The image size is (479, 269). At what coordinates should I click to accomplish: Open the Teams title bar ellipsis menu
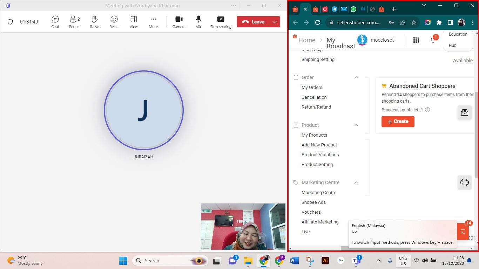pyautogui.click(x=234, y=6)
